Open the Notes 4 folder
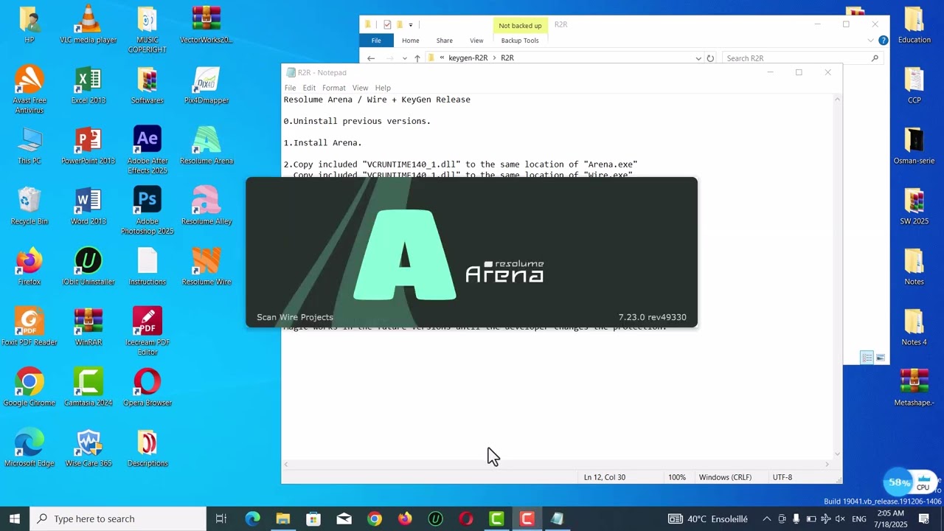Viewport: 944px width, 531px height. click(x=914, y=327)
